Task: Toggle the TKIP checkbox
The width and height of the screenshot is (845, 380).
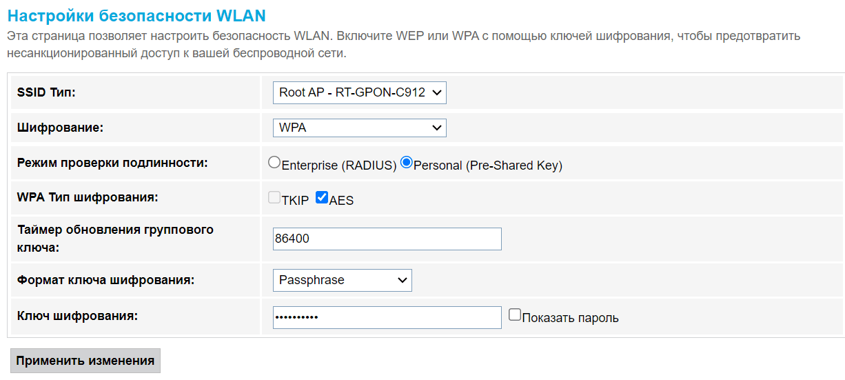Action: (x=274, y=198)
